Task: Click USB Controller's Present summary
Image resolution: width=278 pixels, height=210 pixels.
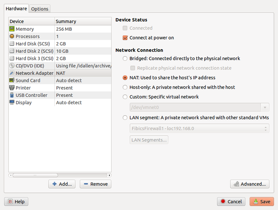Action: click(x=64, y=95)
